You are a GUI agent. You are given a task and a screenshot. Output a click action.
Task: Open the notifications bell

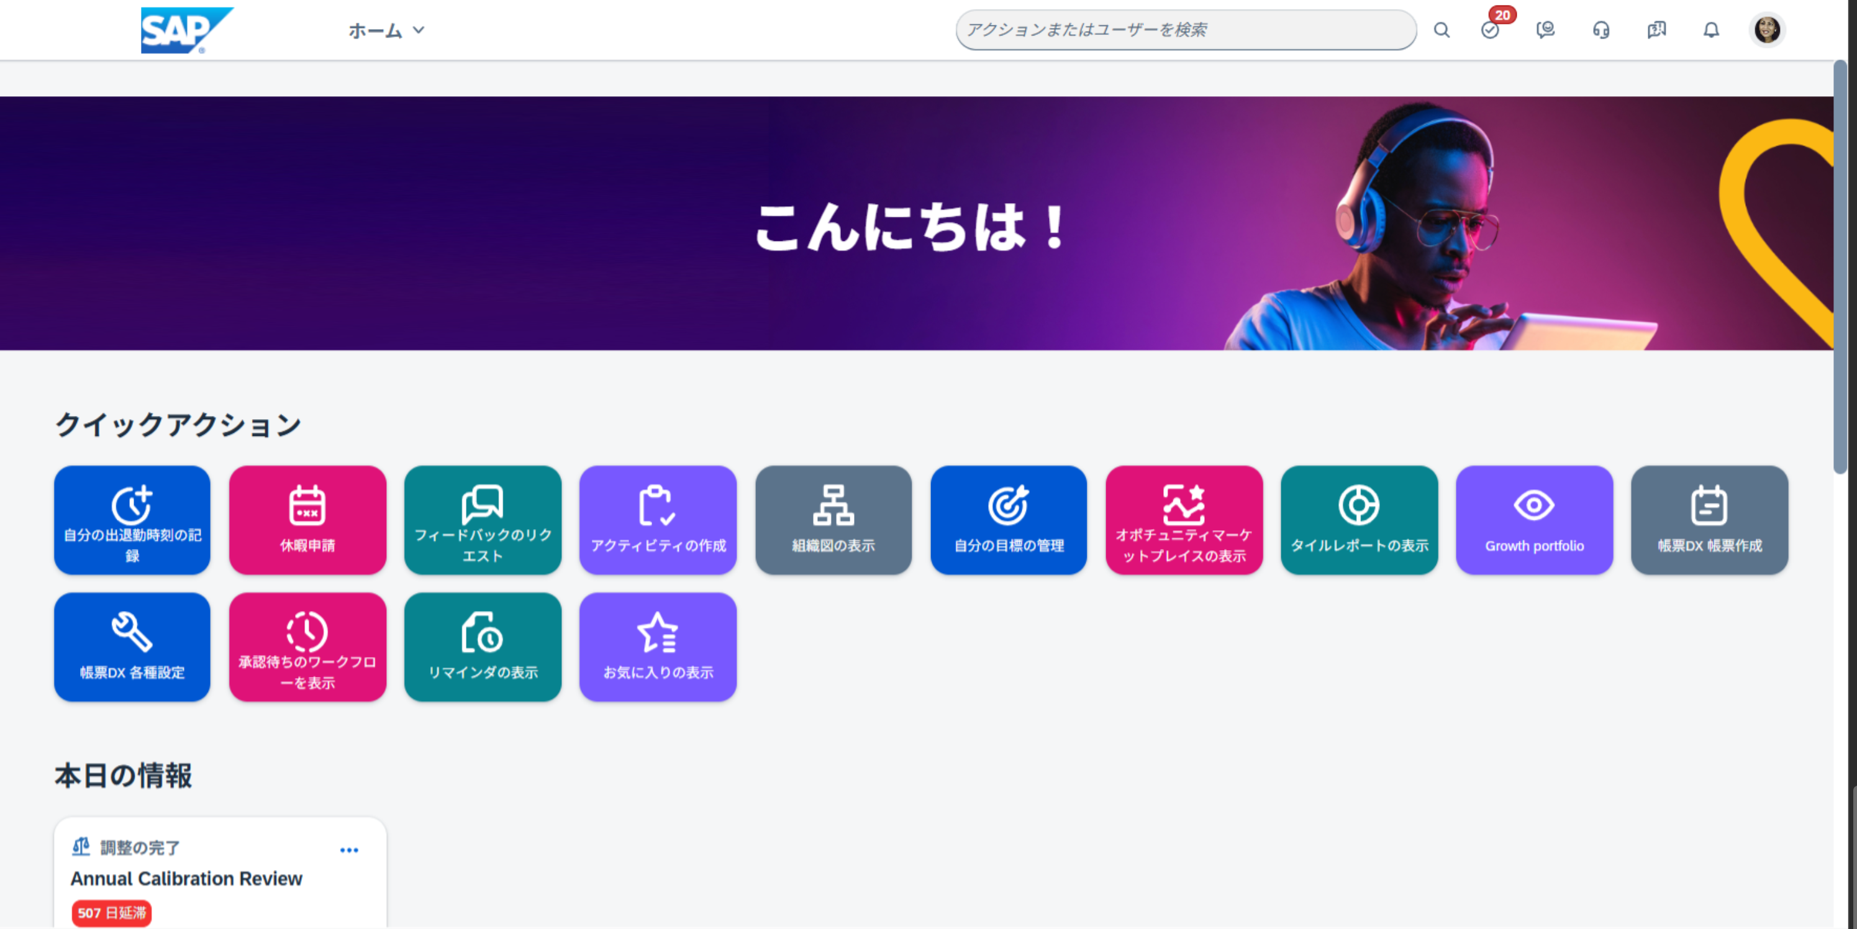(x=1710, y=30)
